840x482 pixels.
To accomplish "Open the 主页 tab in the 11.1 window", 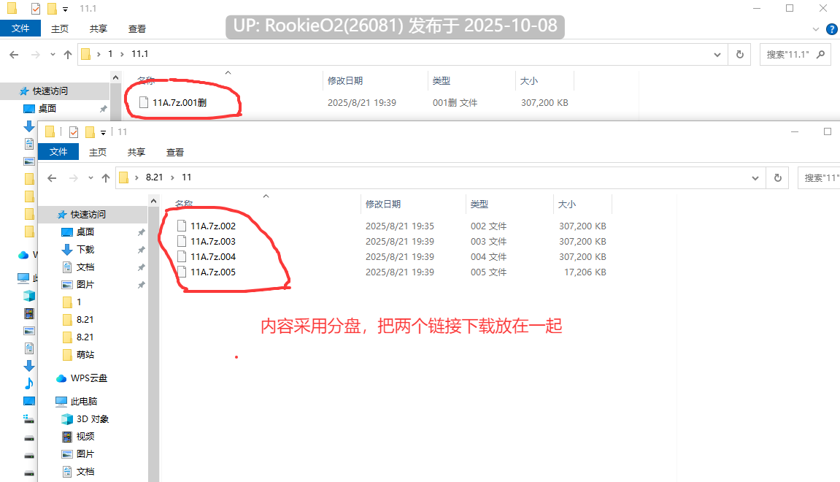I will pos(59,29).
